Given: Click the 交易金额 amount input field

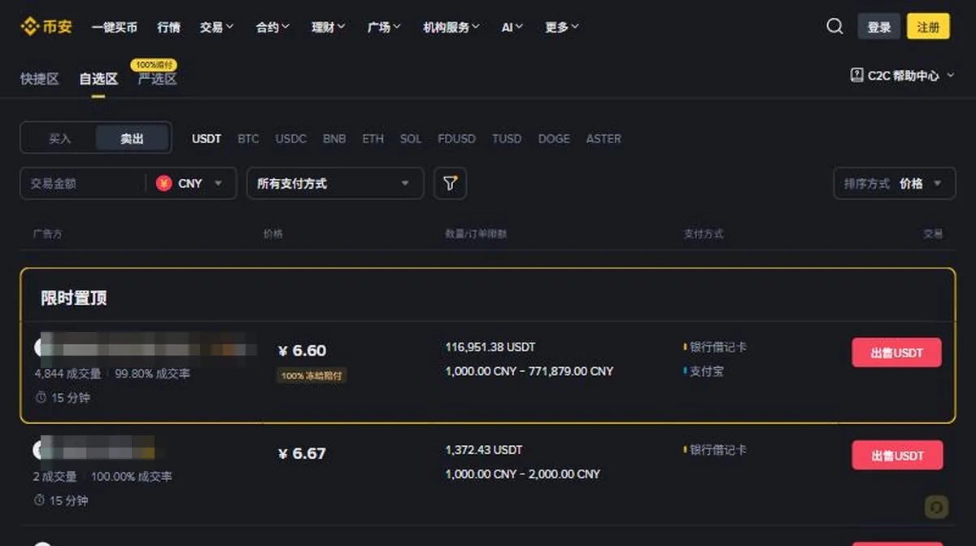Looking at the screenshot, I should (82, 184).
